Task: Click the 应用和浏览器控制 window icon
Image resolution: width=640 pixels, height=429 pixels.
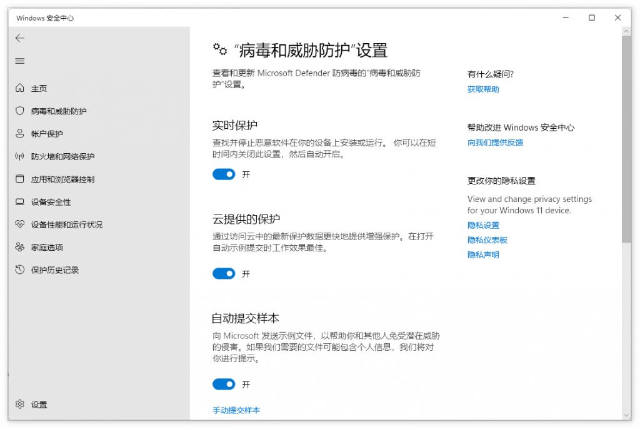Action: 20,179
